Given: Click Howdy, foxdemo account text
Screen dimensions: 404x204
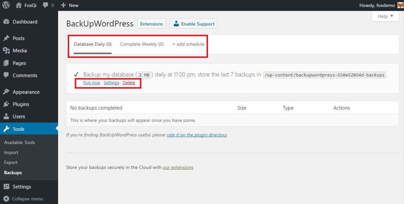Looking at the screenshot, I should coord(377,6).
